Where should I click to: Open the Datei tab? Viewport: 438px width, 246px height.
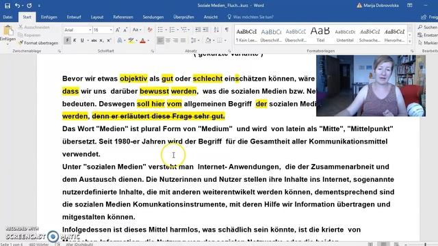click(8, 17)
